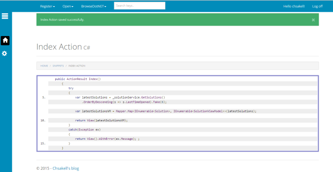The width and height of the screenshot is (333, 172).
Task: Expand the Open dropdown menu
Action: click(x=68, y=6)
